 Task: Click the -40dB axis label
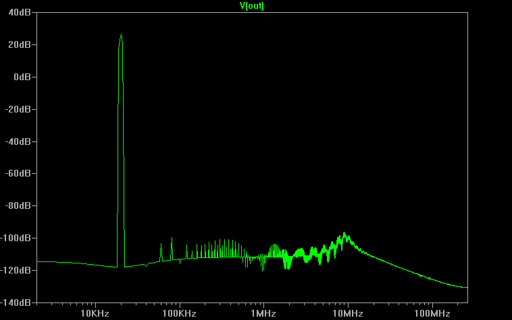click(18, 141)
